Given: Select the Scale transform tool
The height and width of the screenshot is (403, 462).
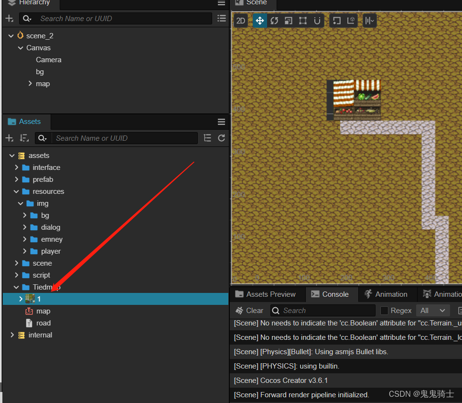Looking at the screenshot, I should click(289, 21).
